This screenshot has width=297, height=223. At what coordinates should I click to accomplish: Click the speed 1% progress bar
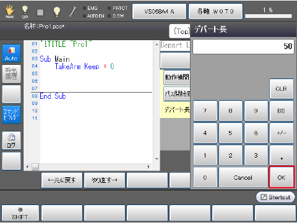269,16
